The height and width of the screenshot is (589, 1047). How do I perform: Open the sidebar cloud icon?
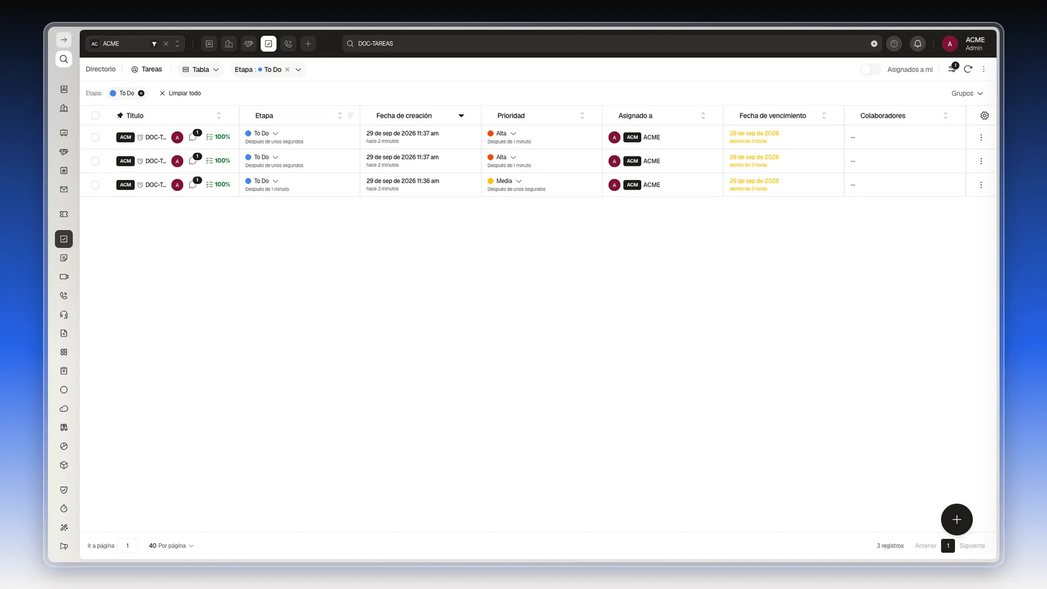pos(64,408)
